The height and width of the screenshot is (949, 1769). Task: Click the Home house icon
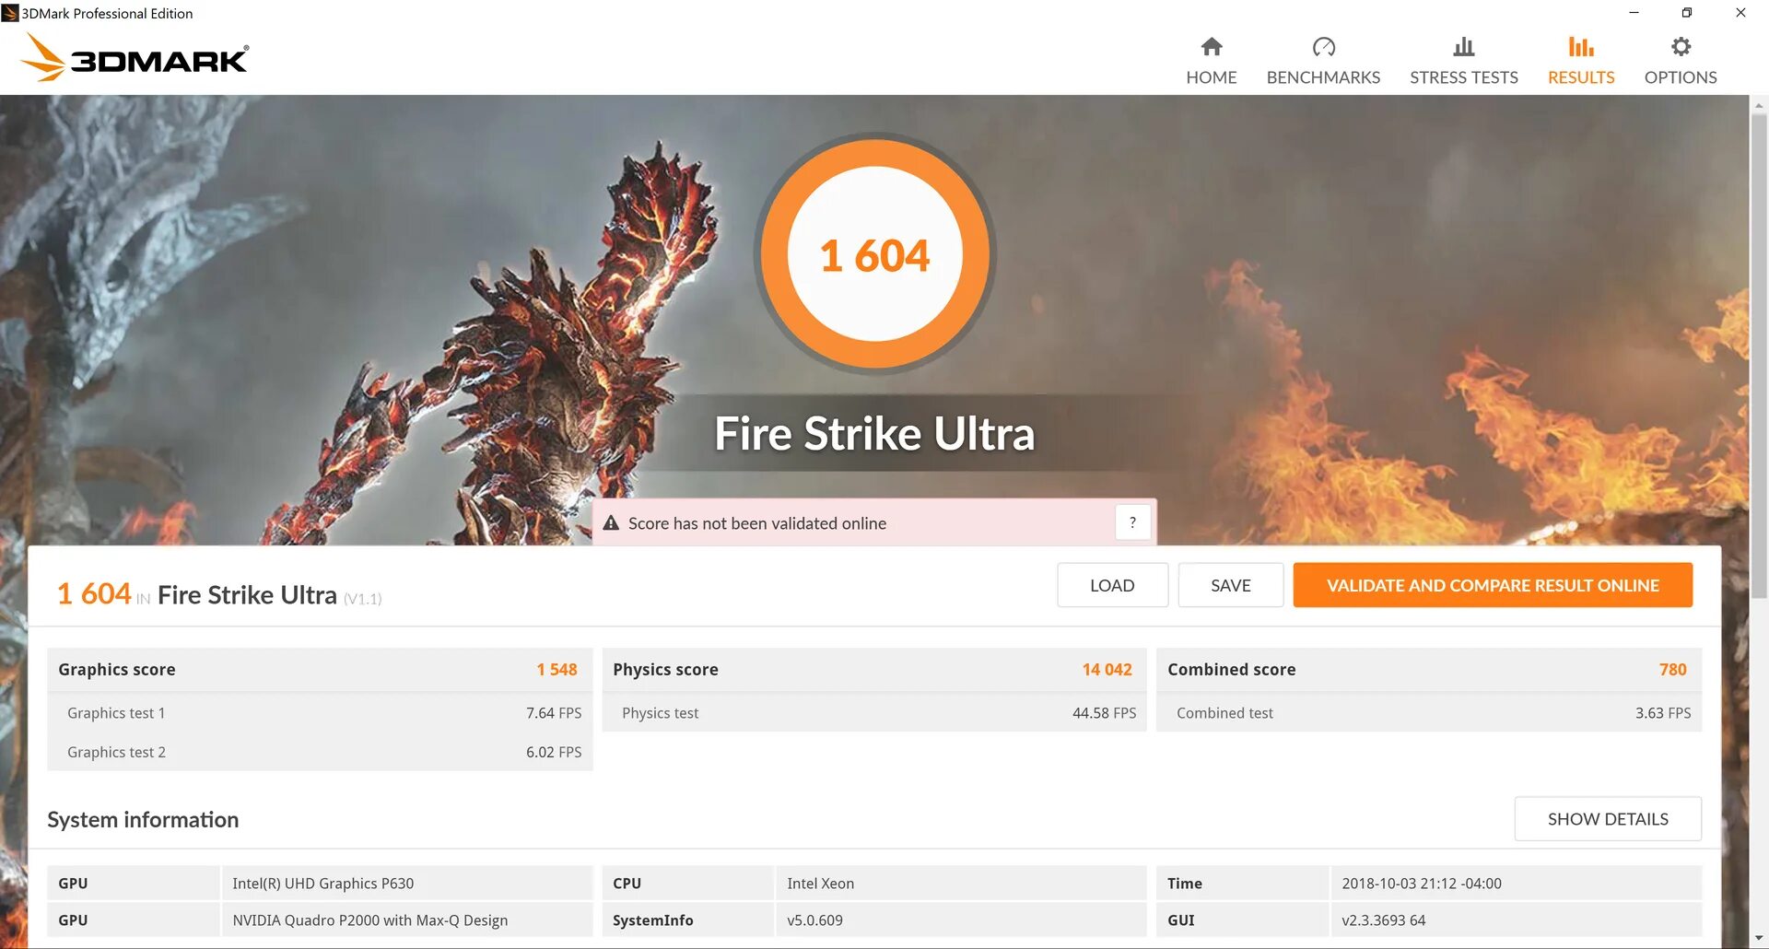click(1212, 46)
